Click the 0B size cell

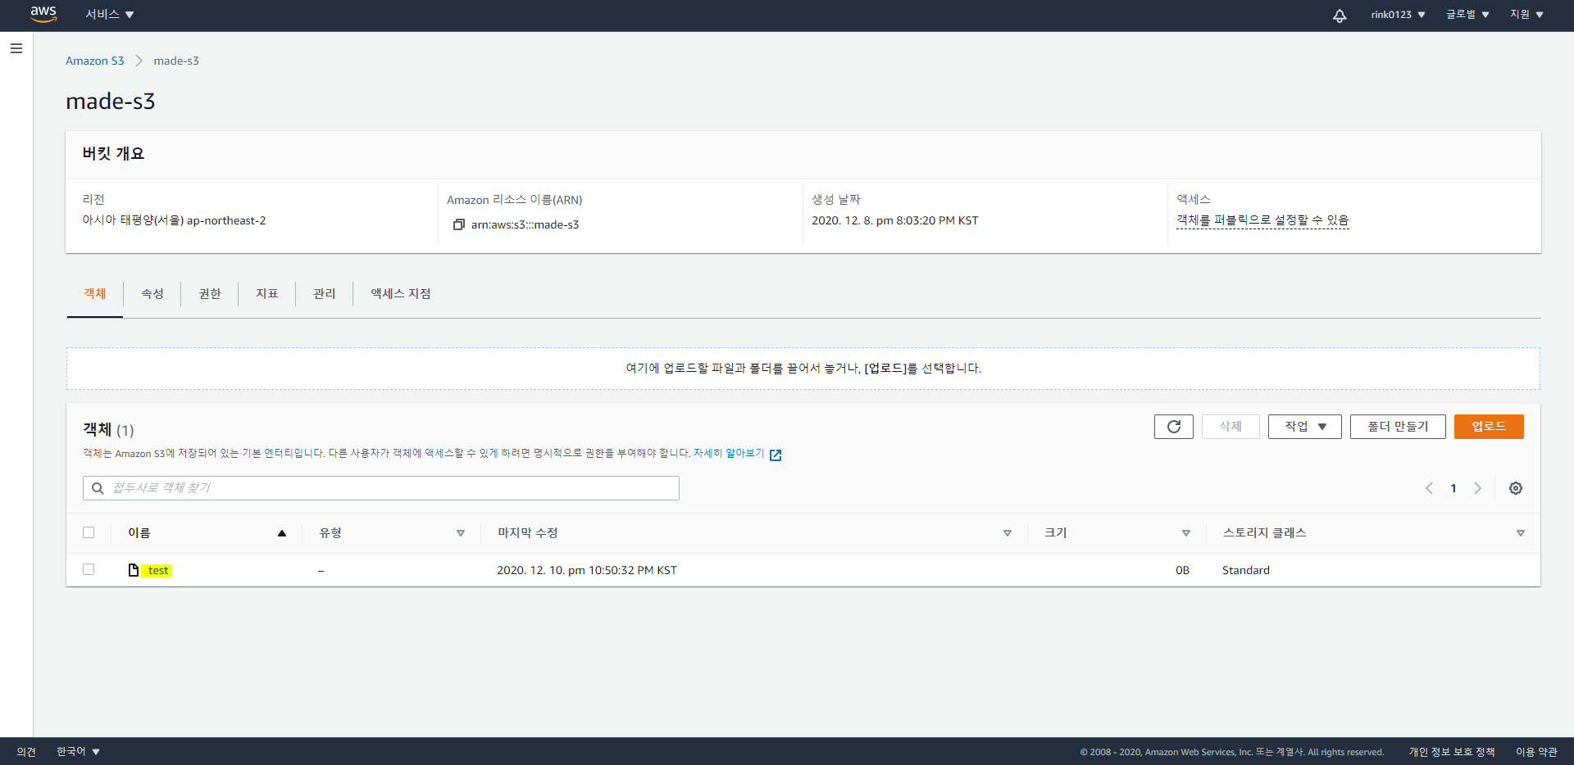pos(1182,570)
